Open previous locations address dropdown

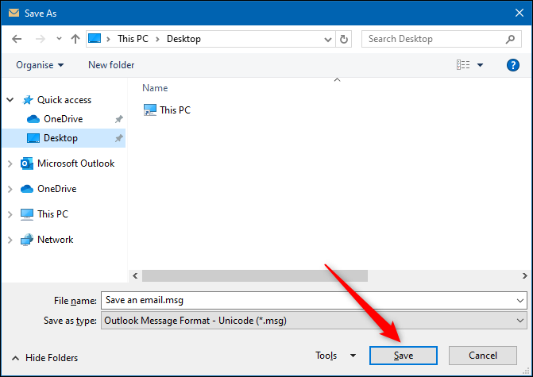pyautogui.click(x=328, y=40)
